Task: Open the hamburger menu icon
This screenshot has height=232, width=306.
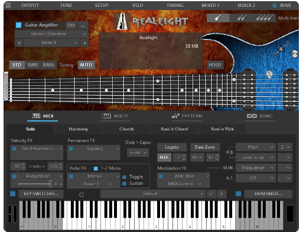Action: tap(8, 5)
